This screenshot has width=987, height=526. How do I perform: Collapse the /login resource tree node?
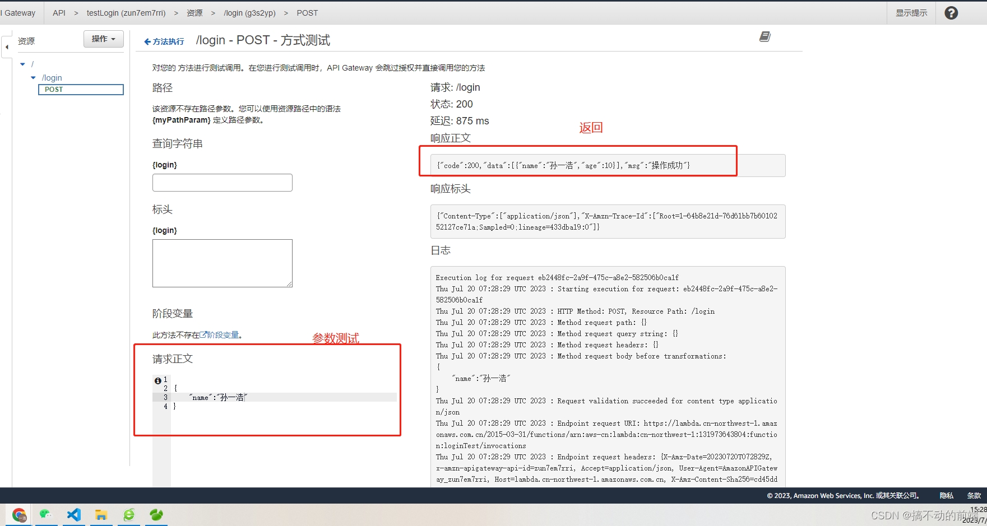(33, 78)
